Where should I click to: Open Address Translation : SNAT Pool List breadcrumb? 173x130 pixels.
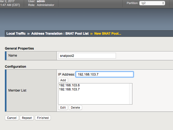(x=60, y=34)
